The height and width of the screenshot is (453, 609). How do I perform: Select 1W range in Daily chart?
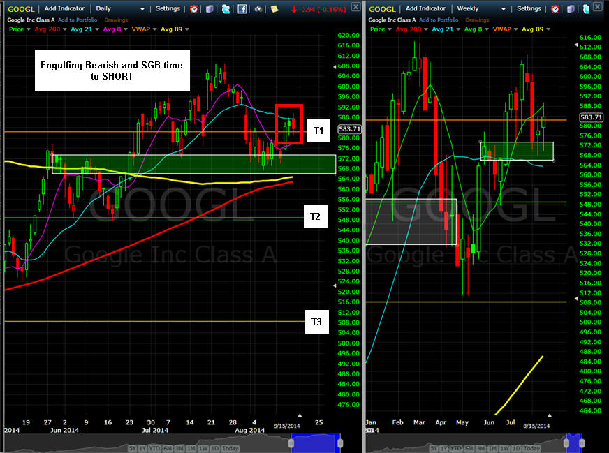pos(203,448)
